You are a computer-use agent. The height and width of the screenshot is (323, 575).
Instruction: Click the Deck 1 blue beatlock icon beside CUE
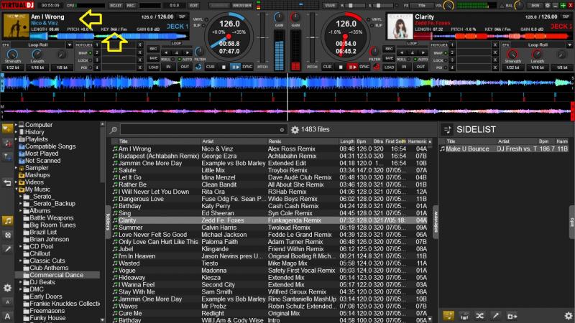[198, 67]
